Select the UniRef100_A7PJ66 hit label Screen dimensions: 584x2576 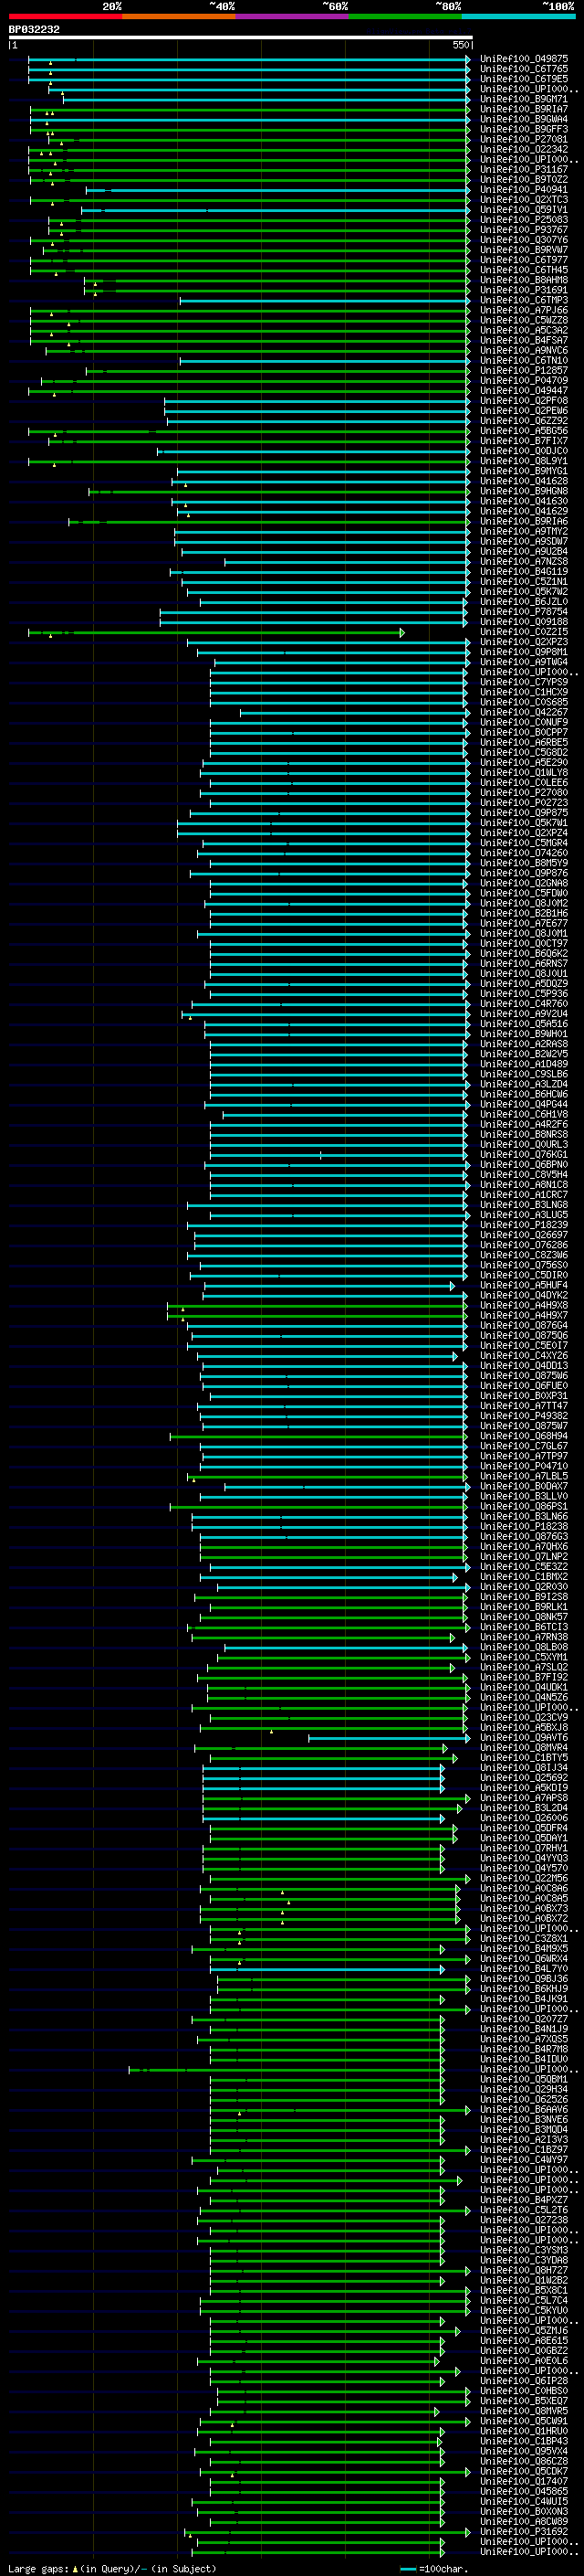tap(524, 310)
